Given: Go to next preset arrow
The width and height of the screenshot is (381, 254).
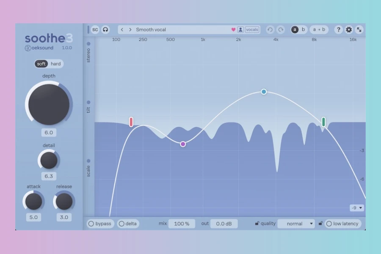Looking at the screenshot, I should 130,30.
